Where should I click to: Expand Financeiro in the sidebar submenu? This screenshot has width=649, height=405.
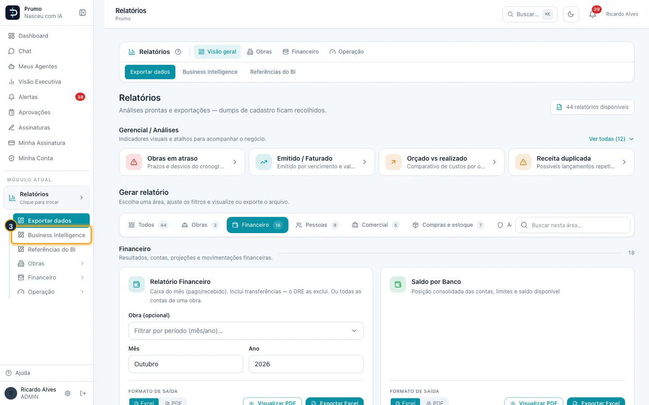51,278
